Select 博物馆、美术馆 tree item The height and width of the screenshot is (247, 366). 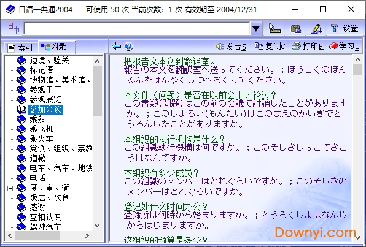click(x=60, y=80)
